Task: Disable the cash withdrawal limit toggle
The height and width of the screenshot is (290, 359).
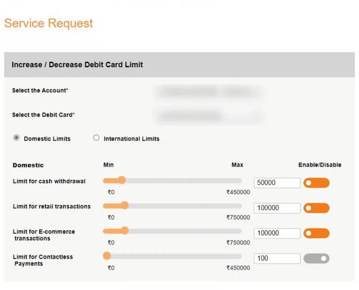Action: click(x=316, y=183)
